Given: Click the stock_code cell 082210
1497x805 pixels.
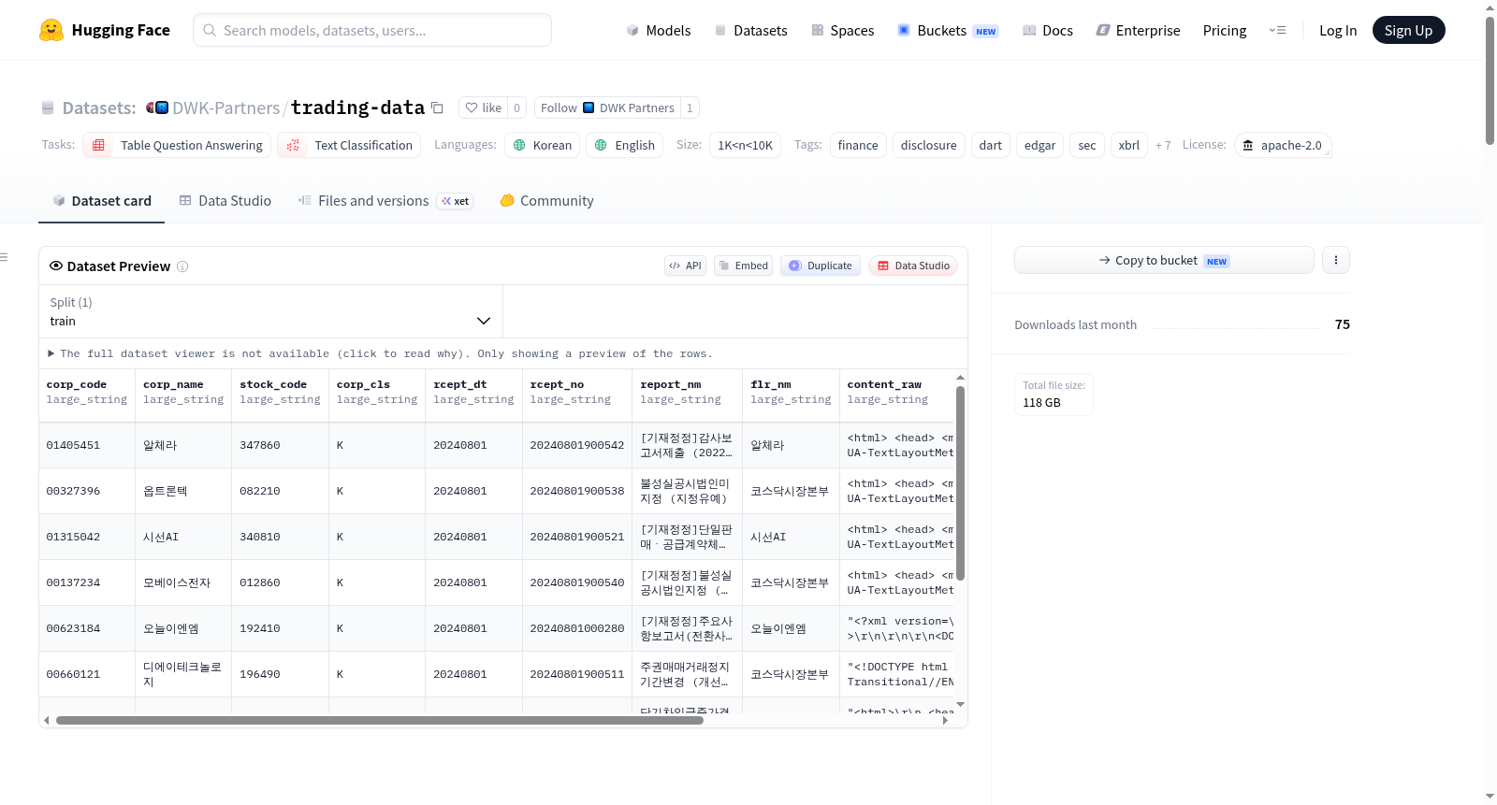Looking at the screenshot, I should (280, 491).
